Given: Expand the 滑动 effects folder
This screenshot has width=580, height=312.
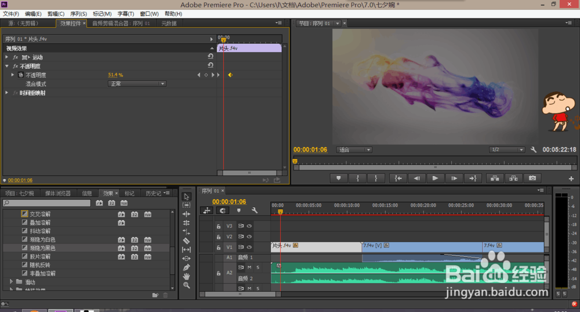Looking at the screenshot, I should click(11, 282).
